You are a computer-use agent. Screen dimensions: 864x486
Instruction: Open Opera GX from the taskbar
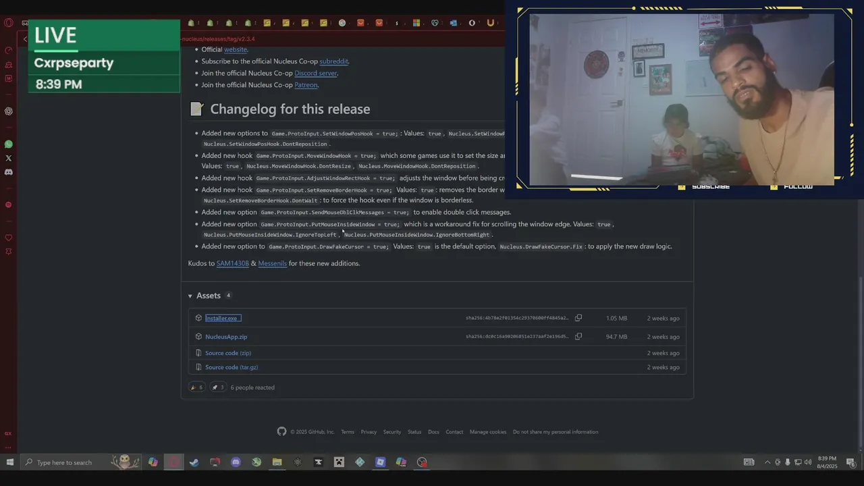pyautogui.click(x=174, y=462)
